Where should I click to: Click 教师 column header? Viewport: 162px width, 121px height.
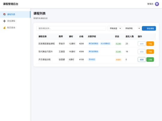pyautogui.click(x=61, y=36)
